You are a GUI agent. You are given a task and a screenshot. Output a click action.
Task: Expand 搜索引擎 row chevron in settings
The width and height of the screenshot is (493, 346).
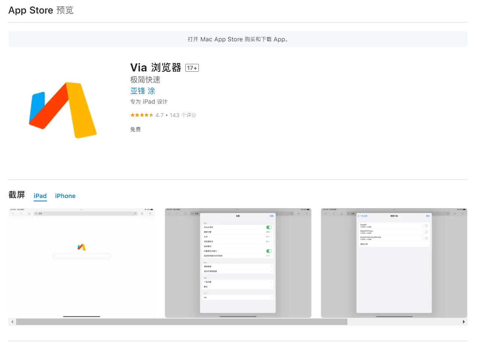271,232
